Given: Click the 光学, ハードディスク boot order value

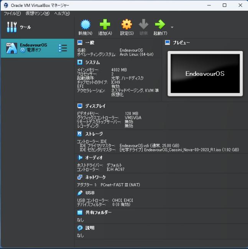Looking at the screenshot, I should point(127,78).
